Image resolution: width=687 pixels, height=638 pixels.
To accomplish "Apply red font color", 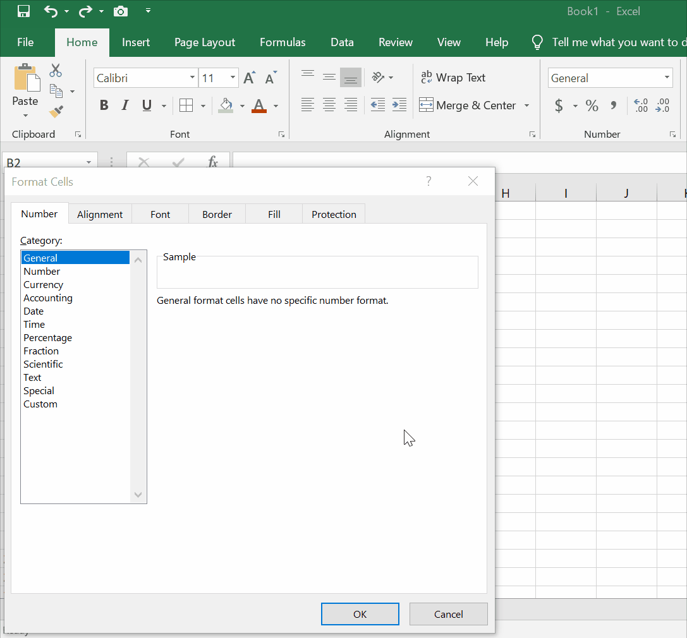I will tap(259, 105).
